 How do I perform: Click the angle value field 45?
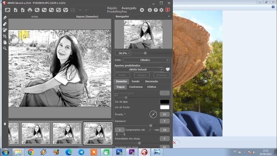point(164,114)
